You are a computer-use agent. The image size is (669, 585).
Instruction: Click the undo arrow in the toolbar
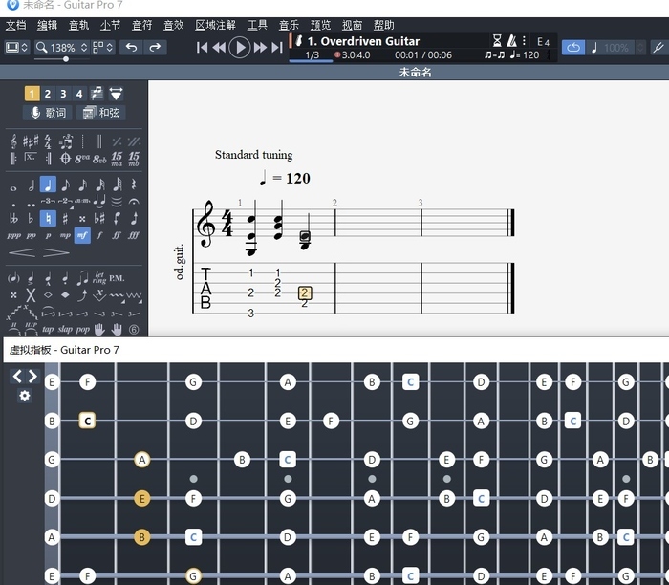(132, 47)
